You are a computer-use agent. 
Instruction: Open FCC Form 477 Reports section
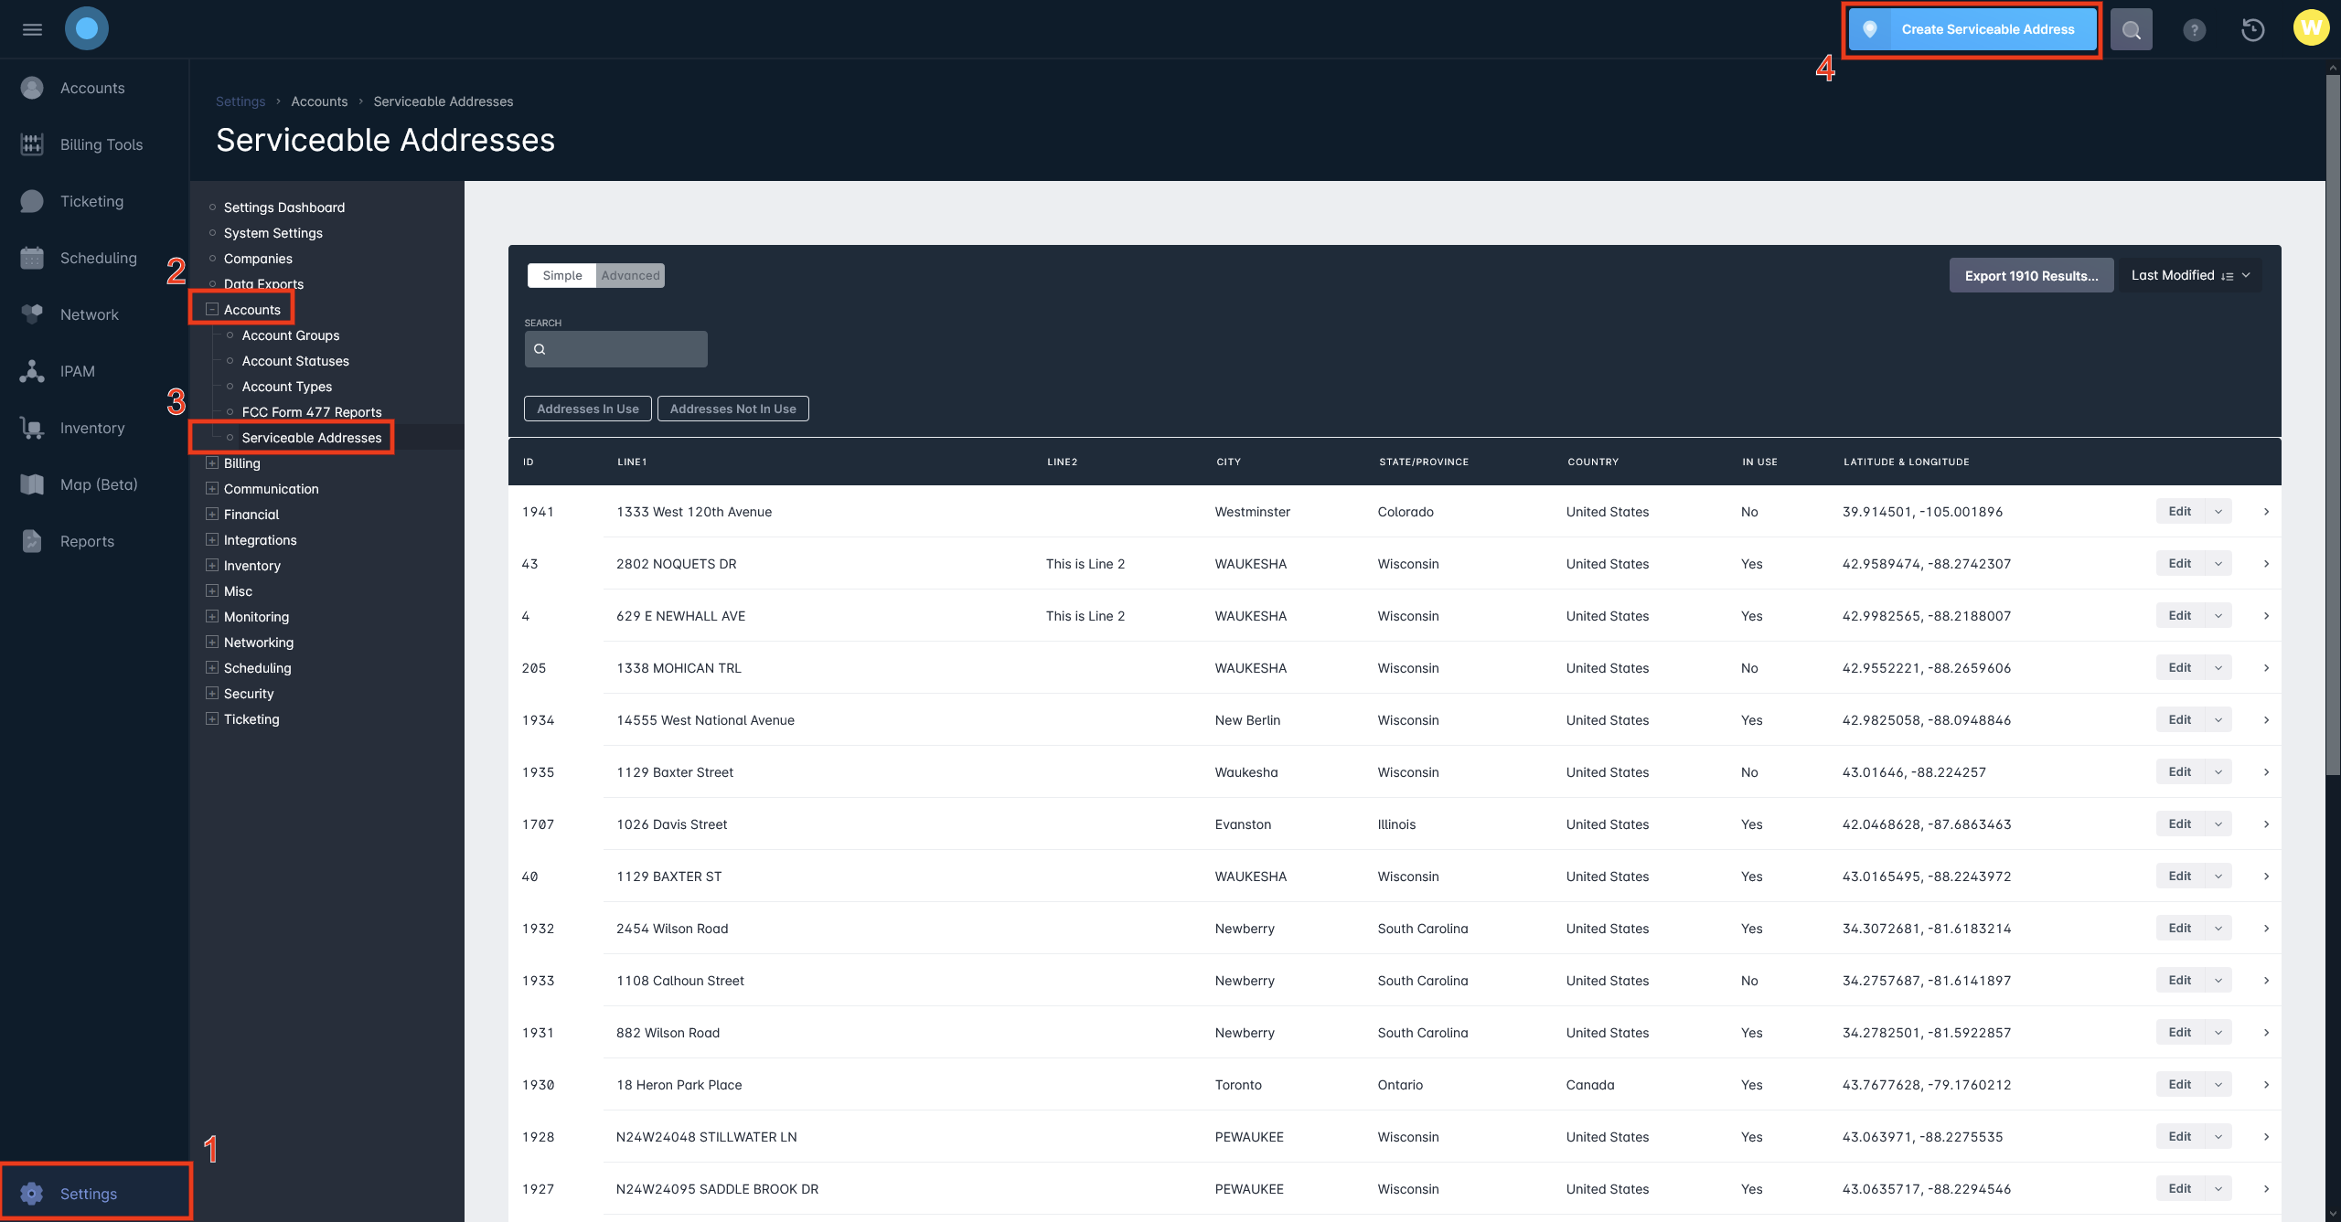click(x=311, y=409)
